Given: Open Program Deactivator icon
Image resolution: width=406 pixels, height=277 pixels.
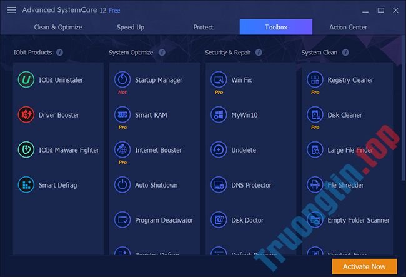Looking at the screenshot, I should tap(122, 219).
